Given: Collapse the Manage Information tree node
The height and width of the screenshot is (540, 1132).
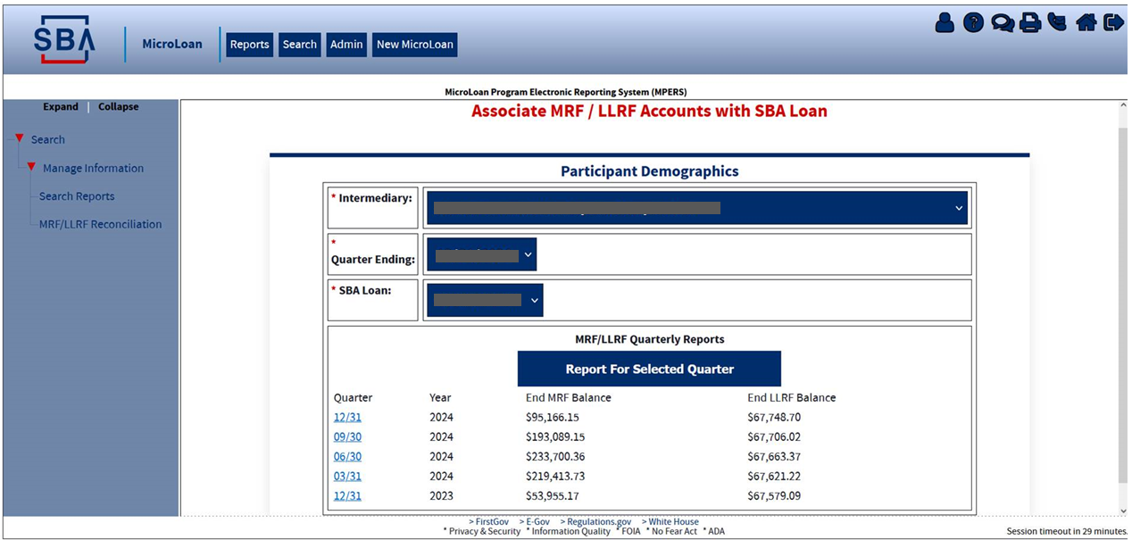Looking at the screenshot, I should click(31, 167).
